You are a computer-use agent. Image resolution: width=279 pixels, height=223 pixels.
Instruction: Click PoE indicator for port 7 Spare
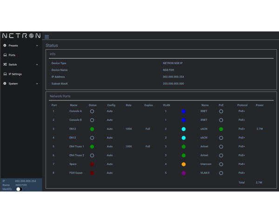(221, 164)
